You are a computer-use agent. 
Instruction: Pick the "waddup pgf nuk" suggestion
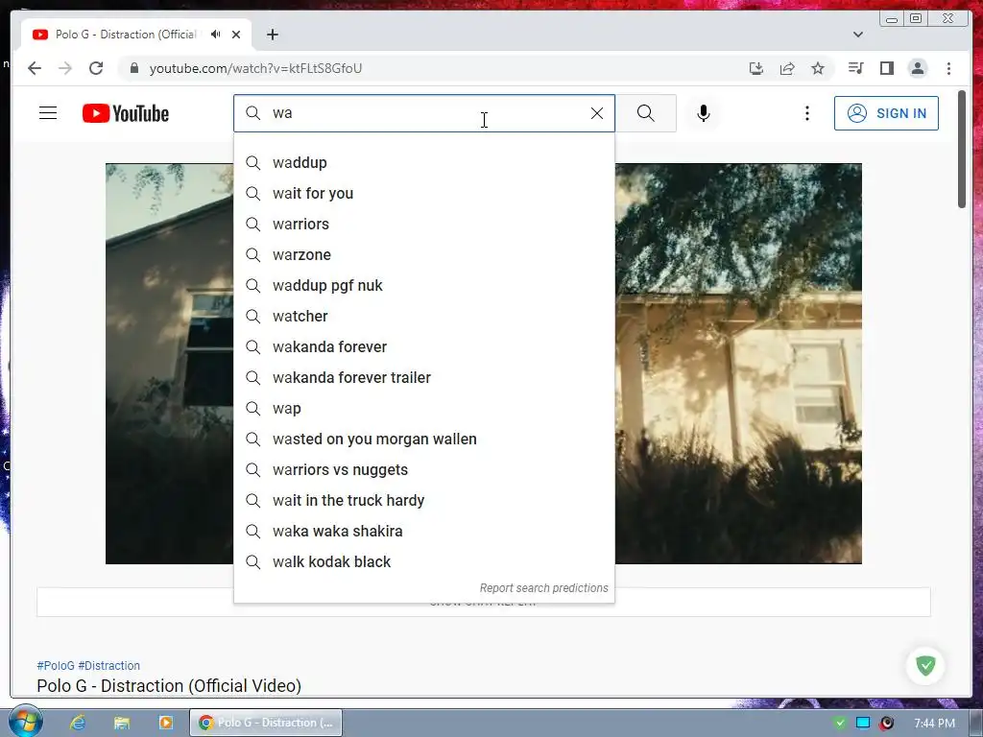pyautogui.click(x=423, y=286)
